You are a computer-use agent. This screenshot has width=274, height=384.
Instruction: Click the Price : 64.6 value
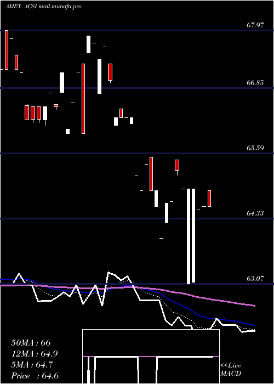pyautogui.click(x=35, y=376)
